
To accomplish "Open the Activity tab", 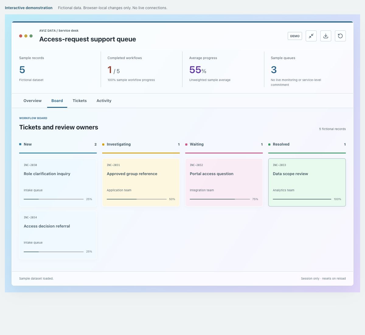I will tap(104, 101).
